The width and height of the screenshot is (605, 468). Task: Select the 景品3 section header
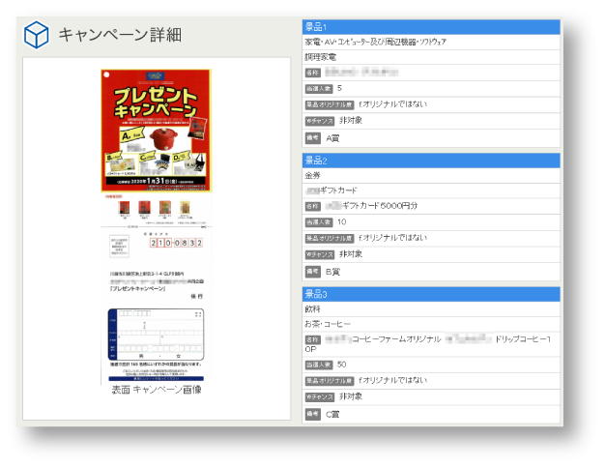[x=430, y=294]
